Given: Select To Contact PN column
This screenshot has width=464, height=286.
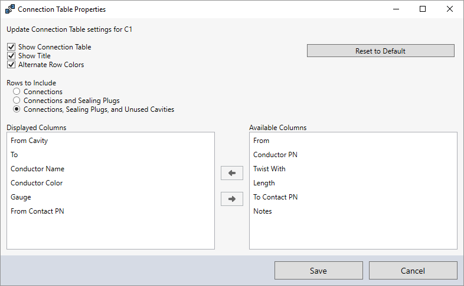Looking at the screenshot, I should tap(354, 197).
